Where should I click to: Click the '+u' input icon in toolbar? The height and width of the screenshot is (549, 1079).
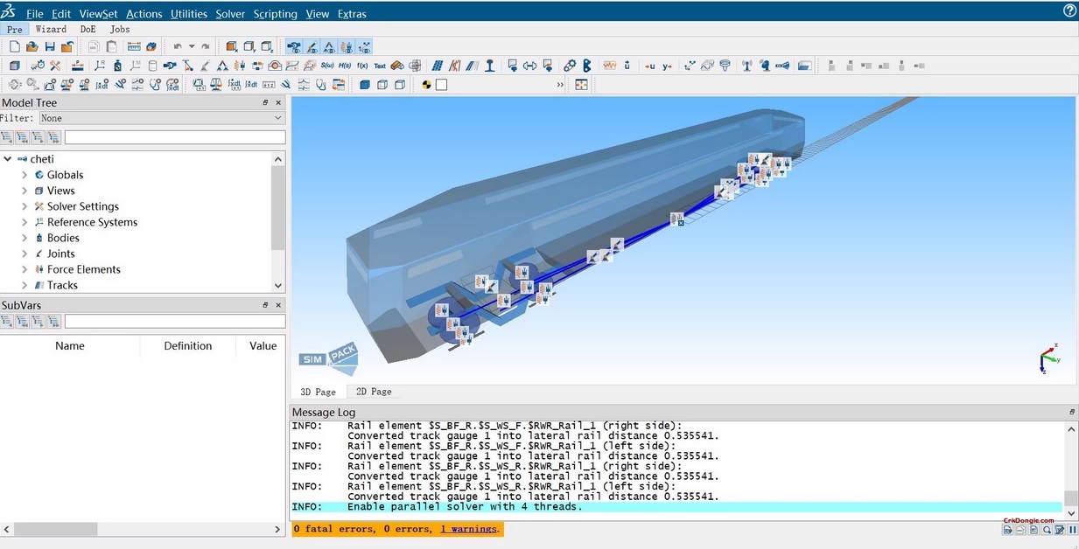649,66
